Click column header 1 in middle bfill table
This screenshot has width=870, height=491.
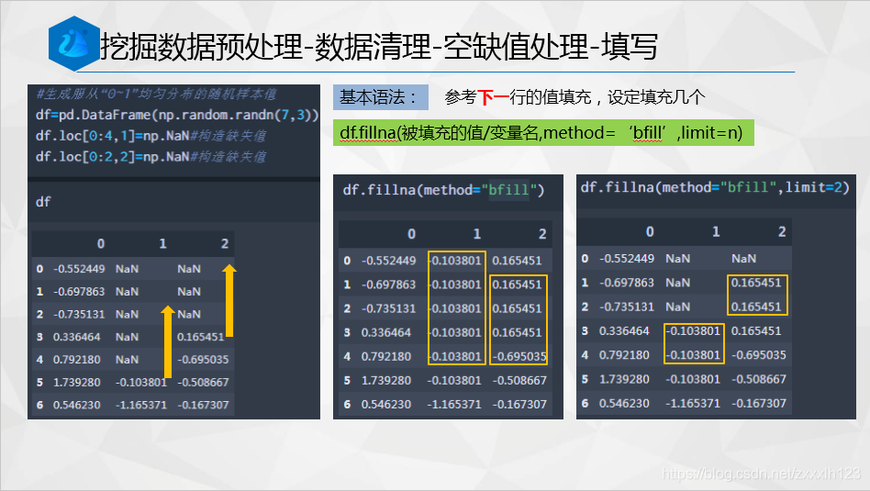click(476, 234)
